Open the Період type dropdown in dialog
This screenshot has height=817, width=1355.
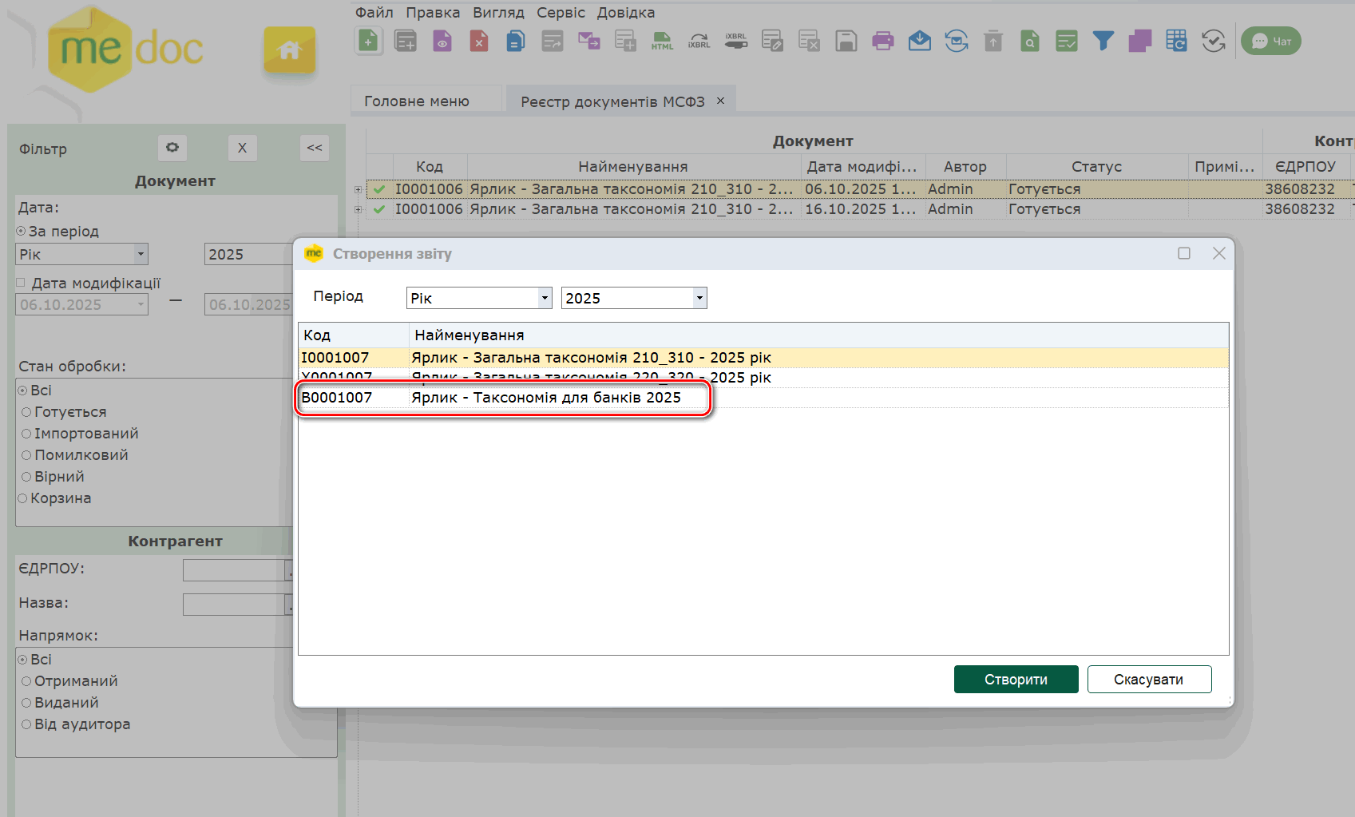545,298
